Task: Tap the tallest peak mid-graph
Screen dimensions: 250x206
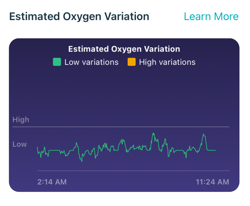Action: pyautogui.click(x=153, y=134)
